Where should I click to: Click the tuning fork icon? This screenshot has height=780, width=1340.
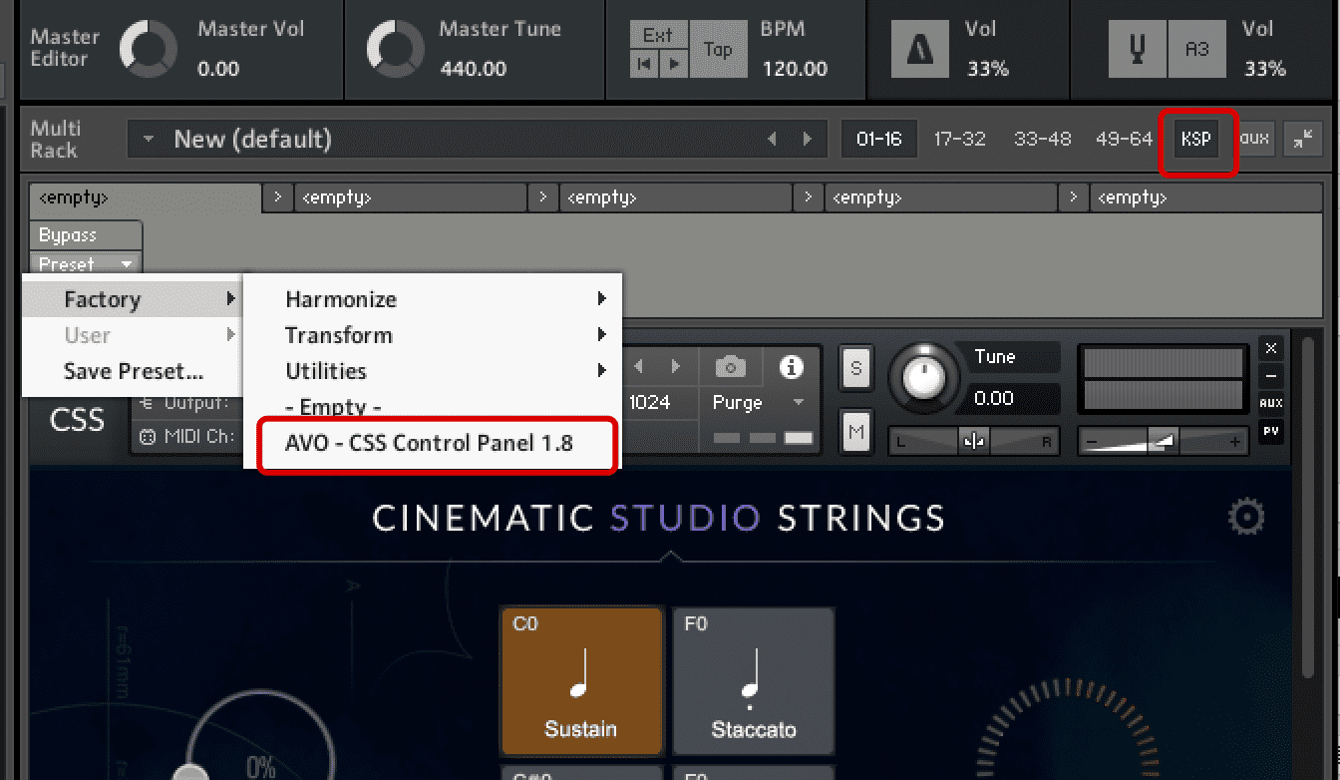(1138, 49)
